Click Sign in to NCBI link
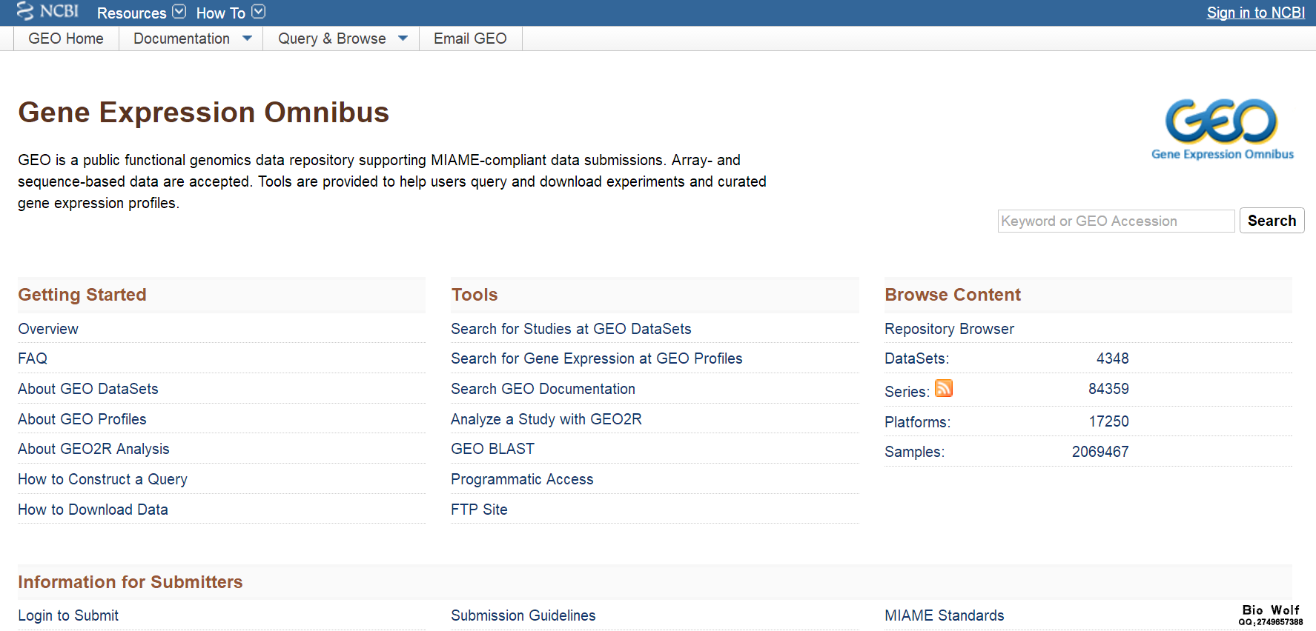The image size is (1316, 631). click(x=1255, y=13)
